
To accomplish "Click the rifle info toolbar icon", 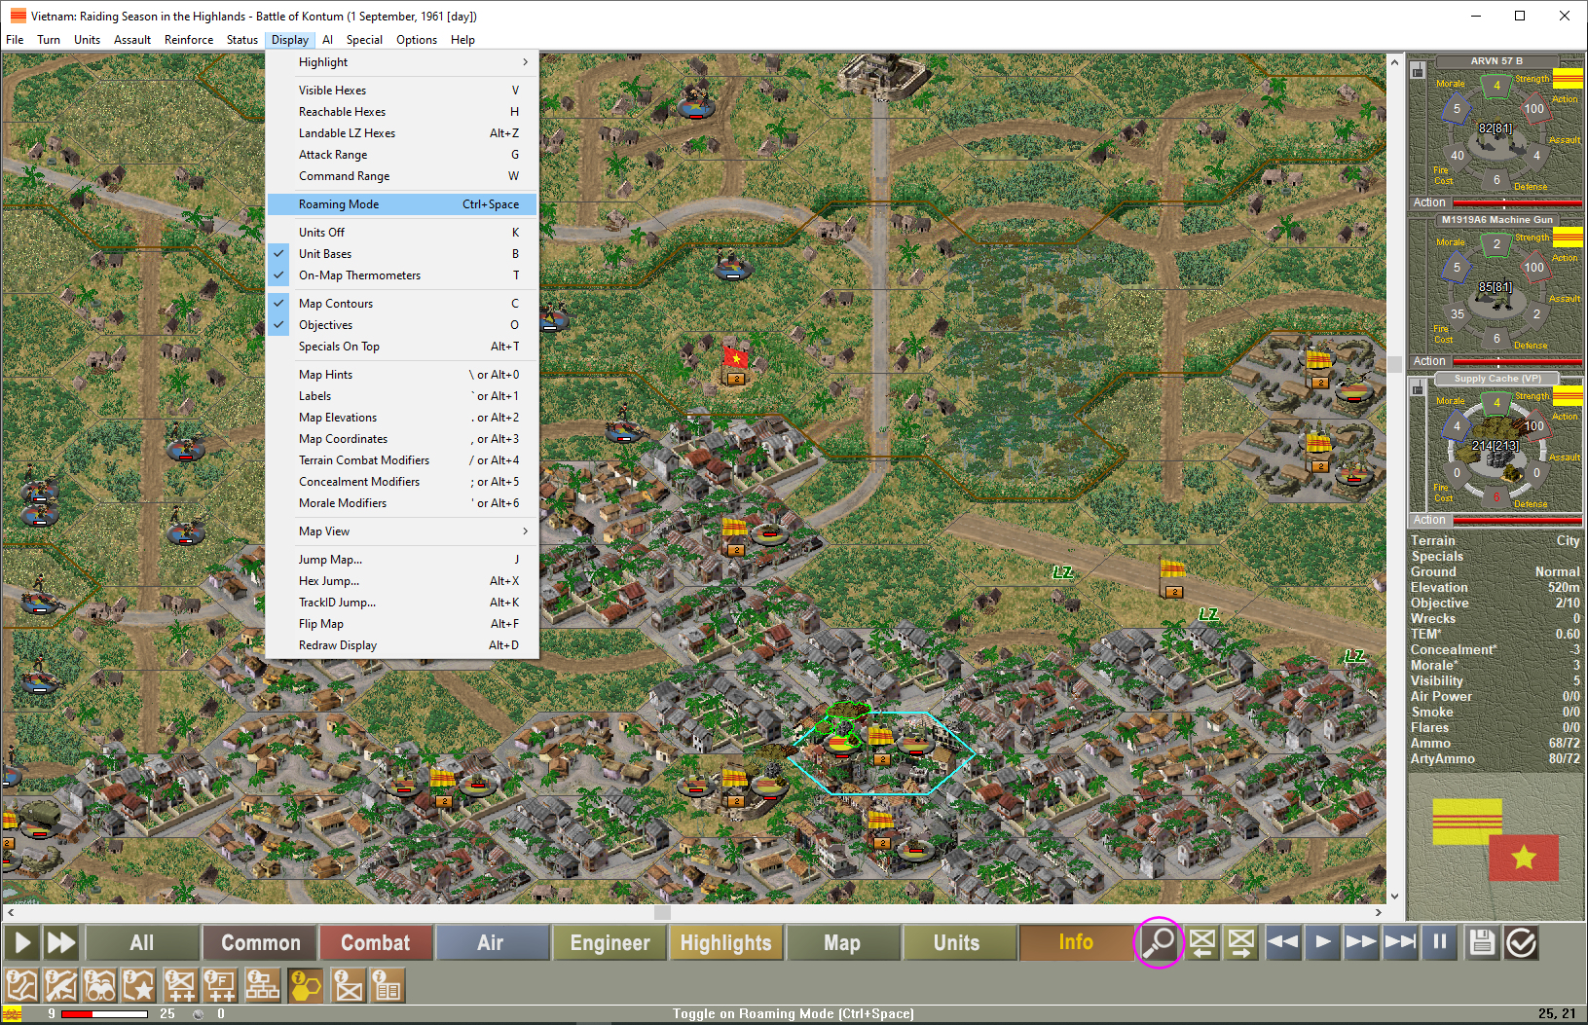I will pyautogui.click(x=61, y=986).
